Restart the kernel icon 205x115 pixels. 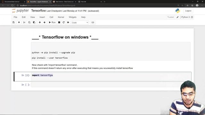point(64,22)
